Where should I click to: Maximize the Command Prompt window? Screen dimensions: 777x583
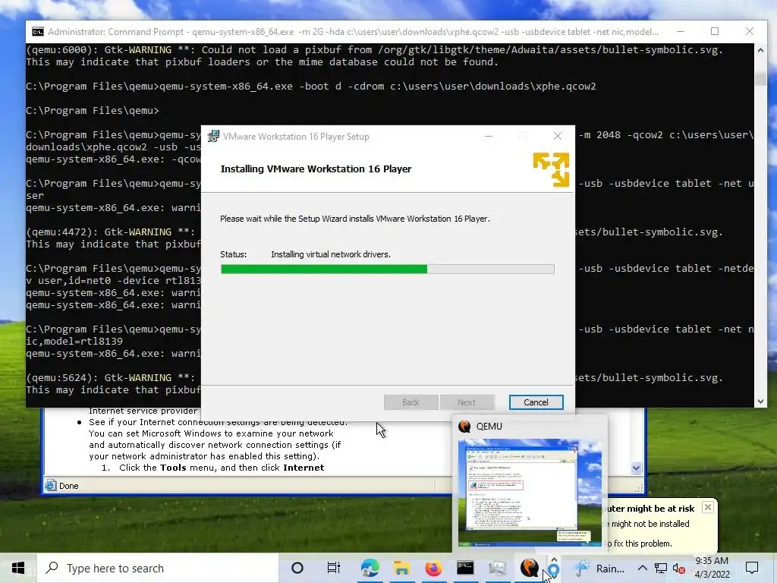coord(715,31)
